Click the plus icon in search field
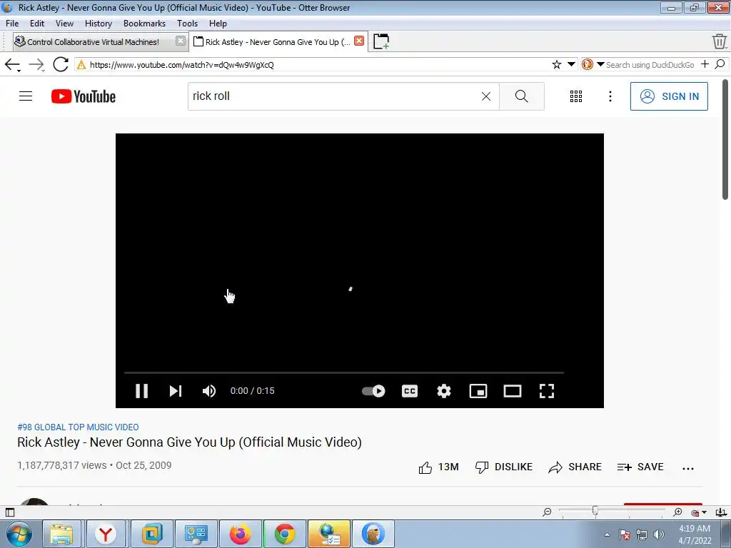Viewport: 731px width, 548px height. [x=705, y=64]
